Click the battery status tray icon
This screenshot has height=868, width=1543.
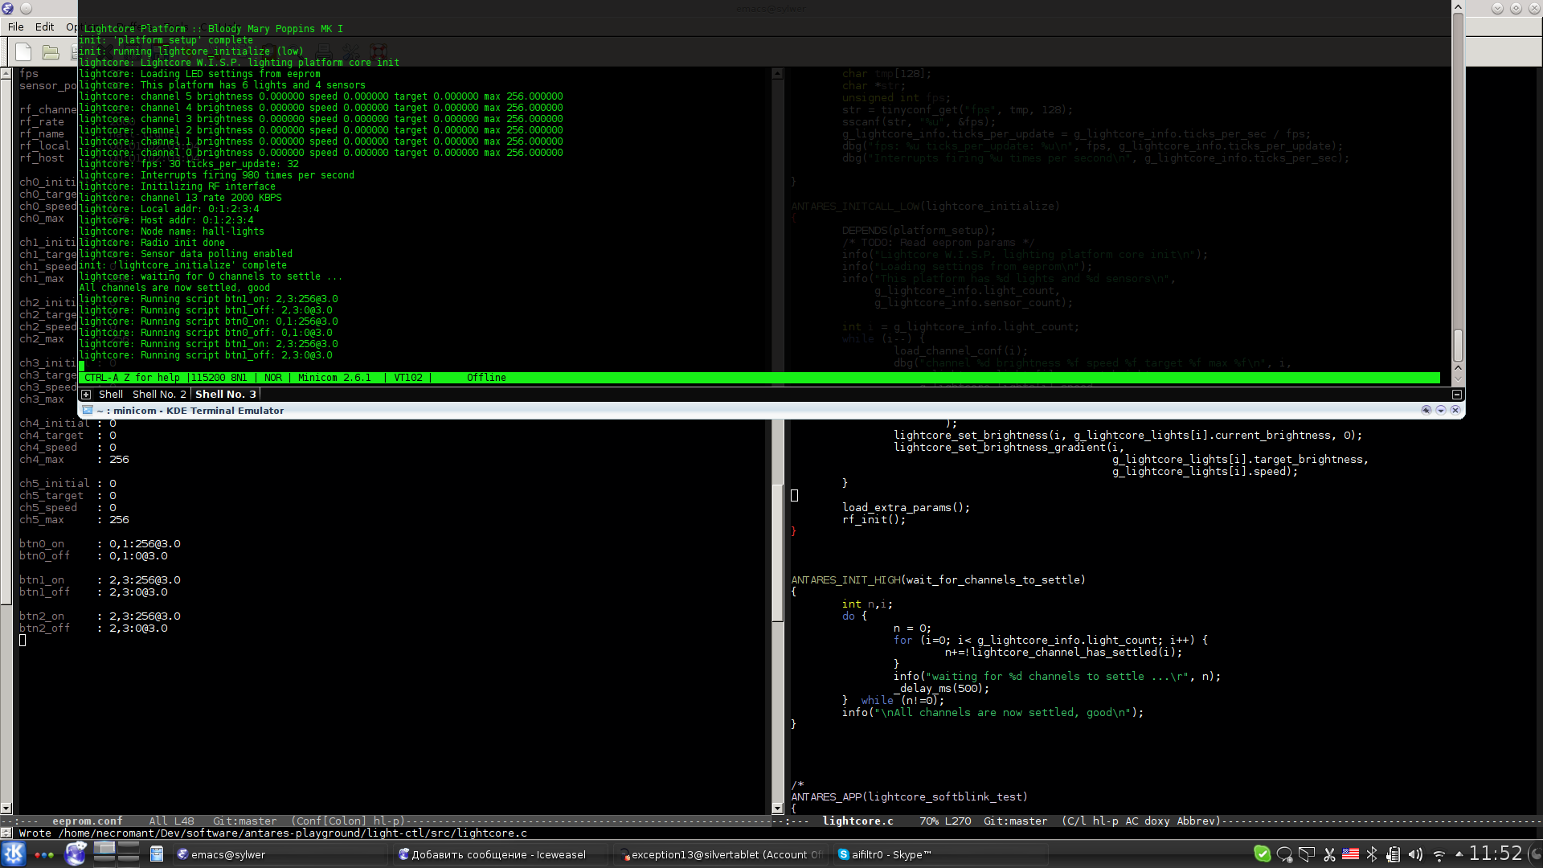1394,854
